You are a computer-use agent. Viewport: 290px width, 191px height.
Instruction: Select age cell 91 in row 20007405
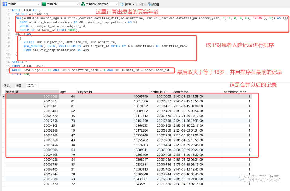tap(68, 169)
